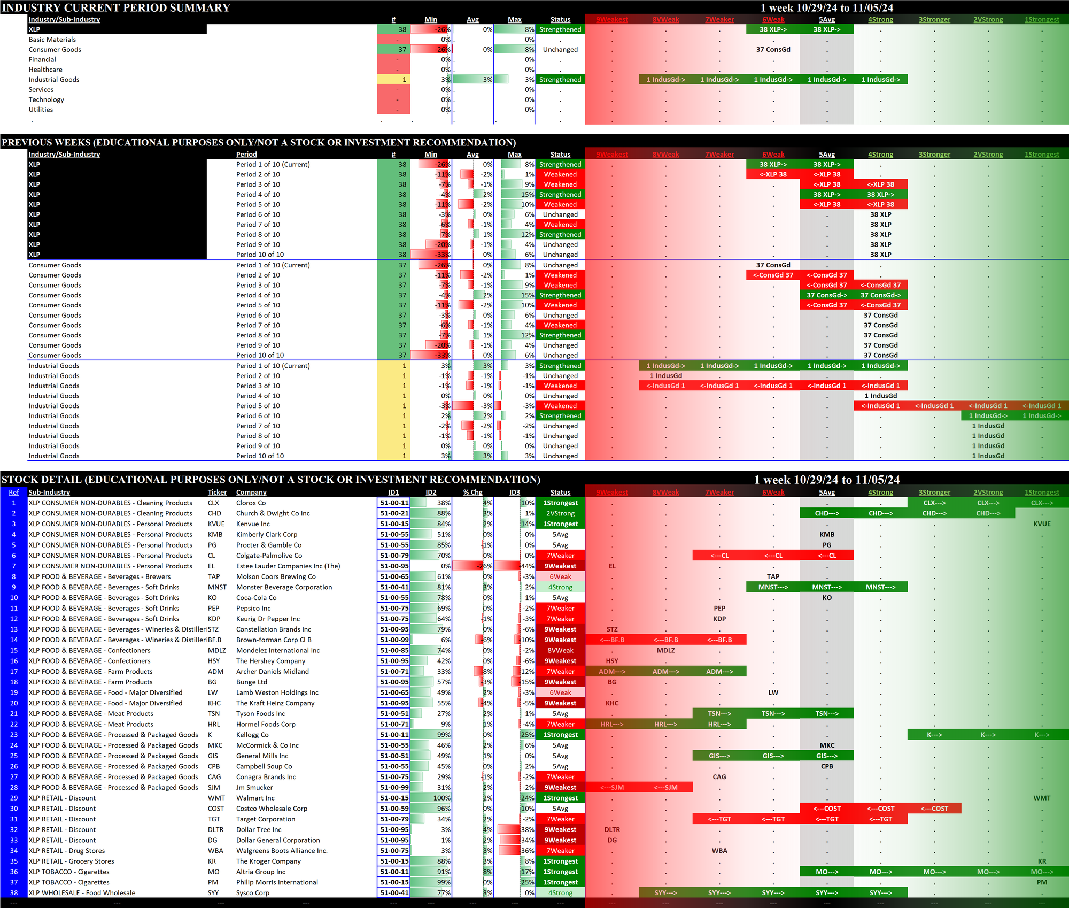The height and width of the screenshot is (908, 1069).
Task: Click the Clorox Co company name
Action: click(251, 503)
